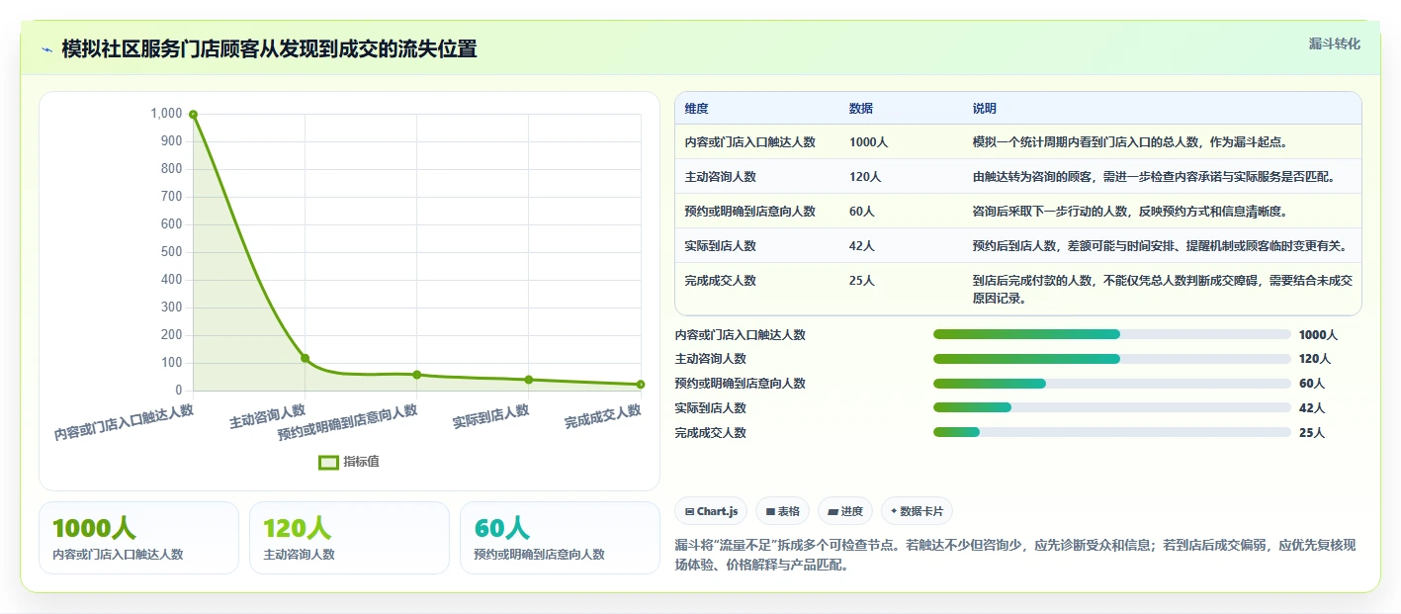Image resolution: width=1401 pixels, height=614 pixels.
Task: Click table cell 完成成交人数
Action: tap(721, 281)
